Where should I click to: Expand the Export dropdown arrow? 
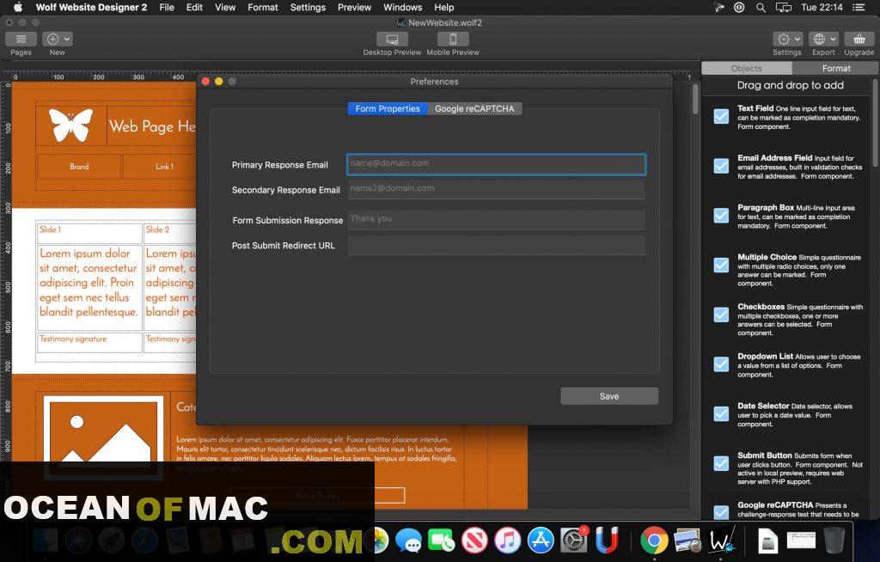pyautogui.click(x=833, y=39)
